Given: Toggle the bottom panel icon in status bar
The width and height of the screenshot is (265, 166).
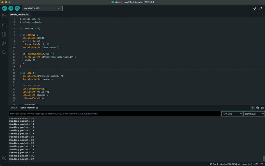Looking at the screenshot, I should [262, 164].
